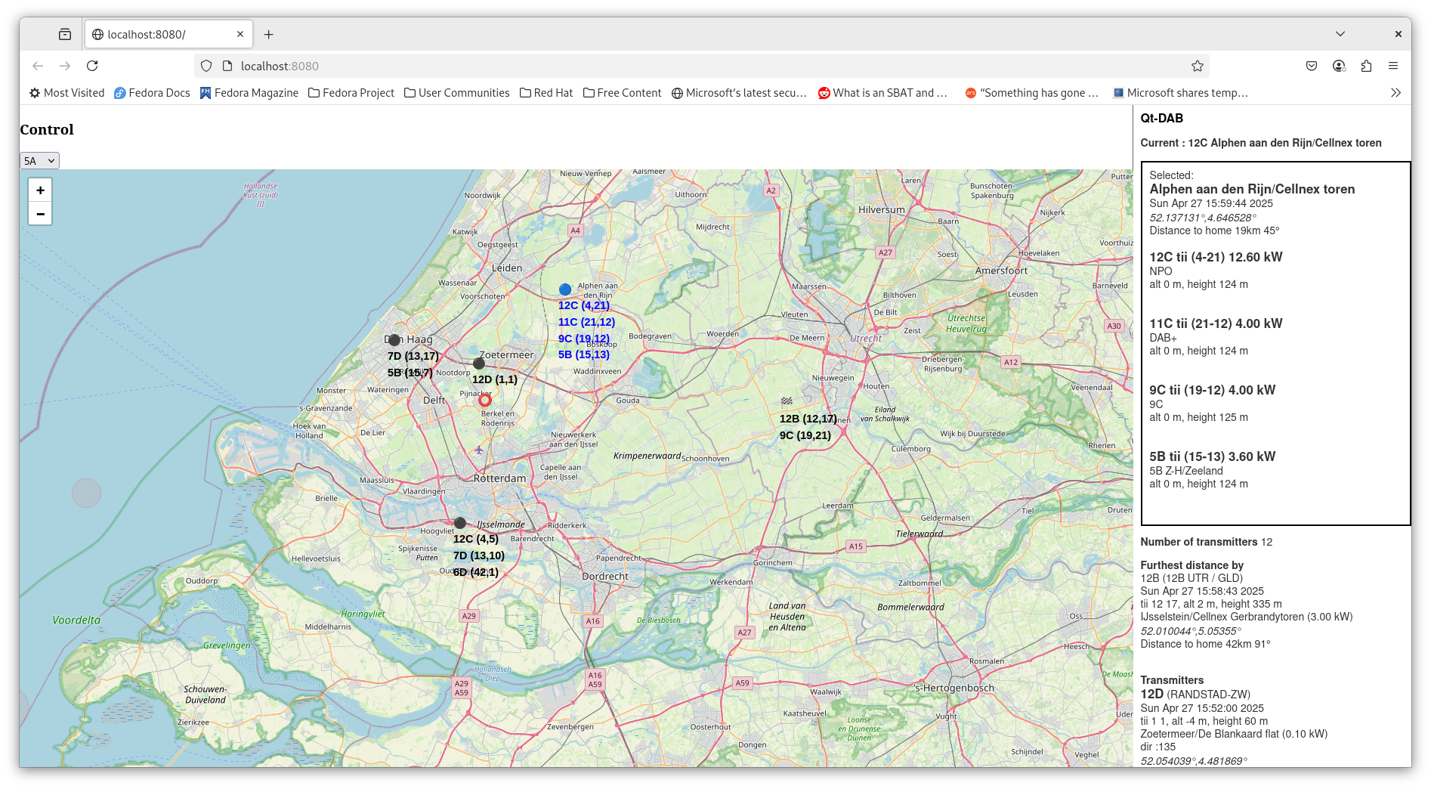1431x789 pixels.
Task: Open the Firefox account icon
Action: pos(1339,67)
